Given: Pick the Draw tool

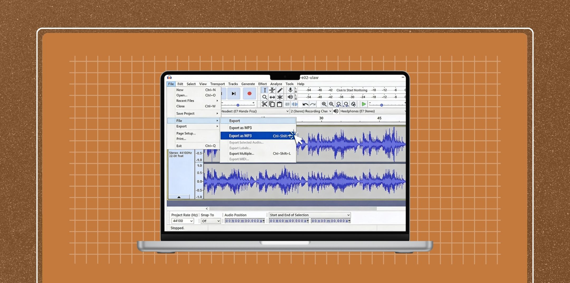Looking at the screenshot, I should point(280,90).
